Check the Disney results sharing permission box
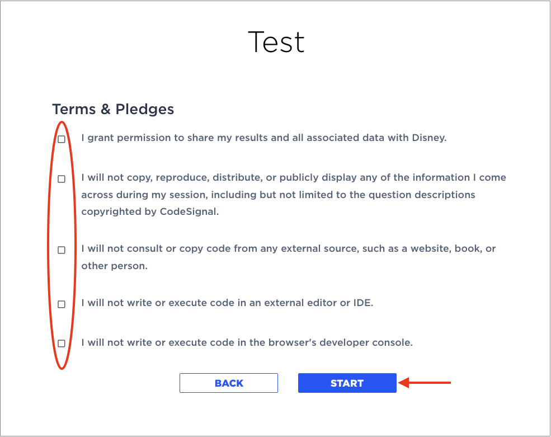The image size is (551, 437). (x=62, y=139)
